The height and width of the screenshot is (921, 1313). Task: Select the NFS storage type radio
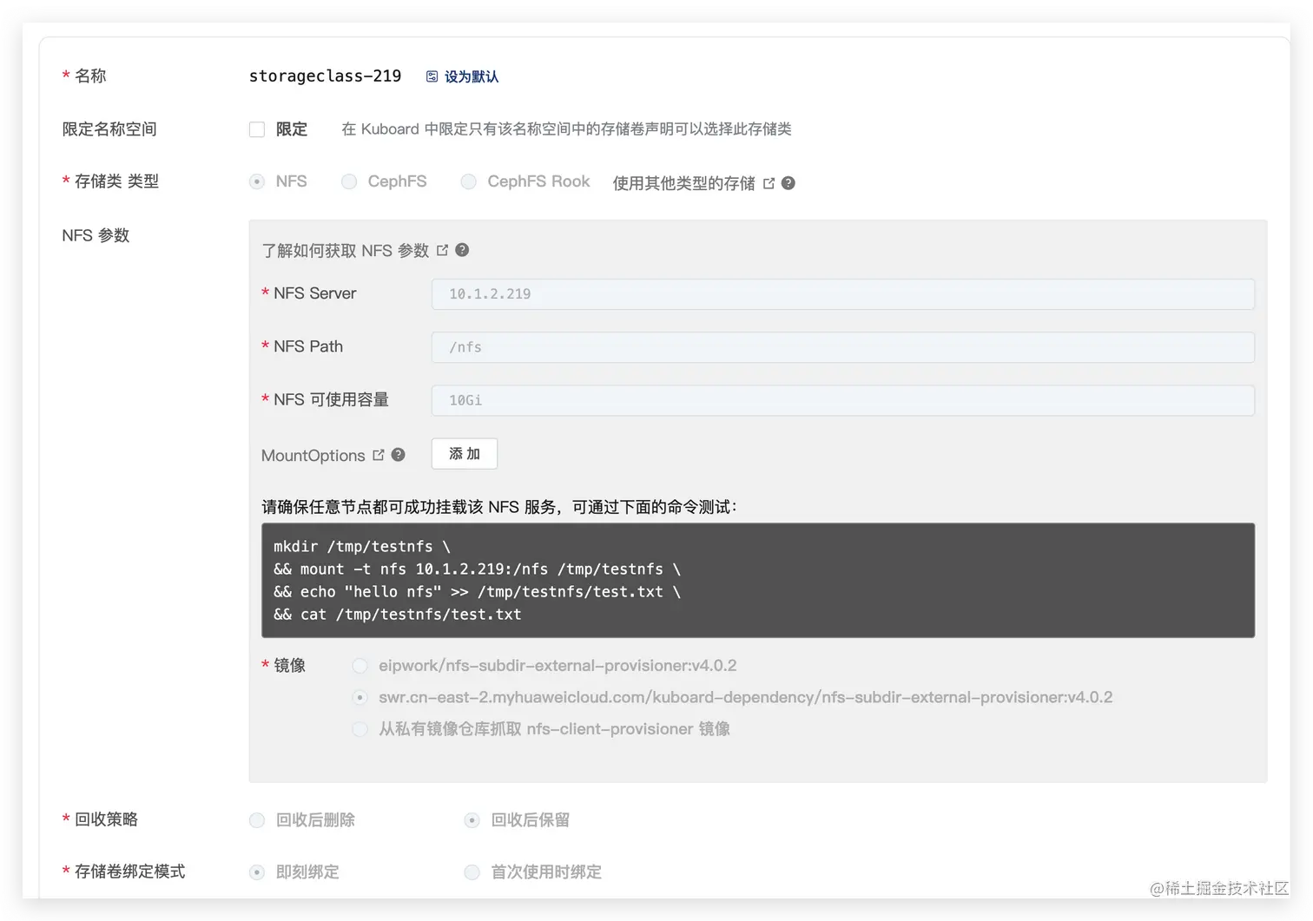[x=257, y=181]
